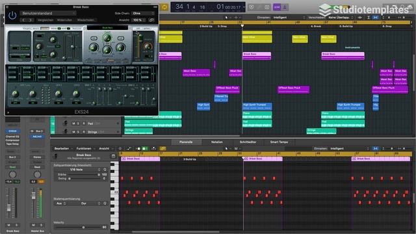Toggle the metronome button
The image size is (416, 234).
pos(285,7)
